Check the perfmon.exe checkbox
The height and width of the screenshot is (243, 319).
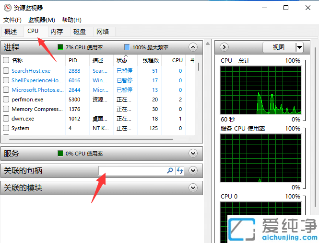(6, 99)
